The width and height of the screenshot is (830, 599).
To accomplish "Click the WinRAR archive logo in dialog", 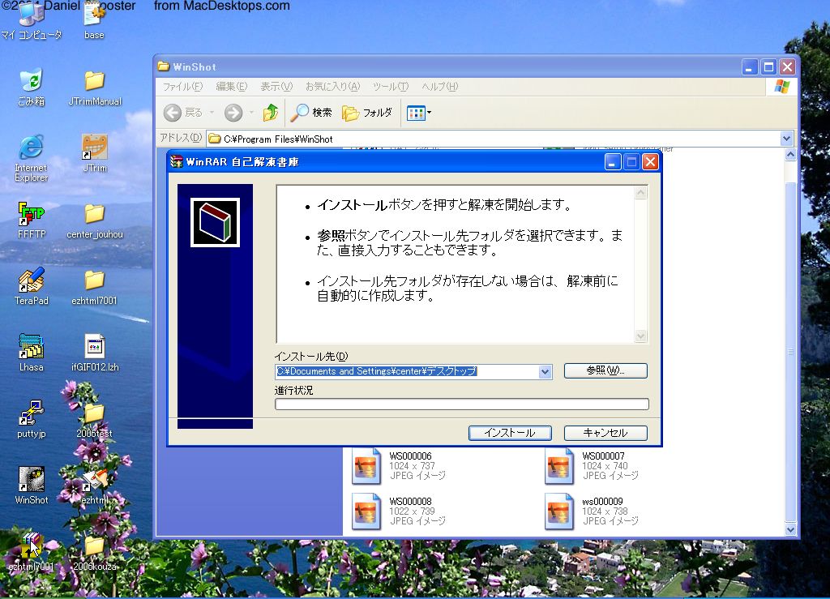I will click(x=215, y=222).
